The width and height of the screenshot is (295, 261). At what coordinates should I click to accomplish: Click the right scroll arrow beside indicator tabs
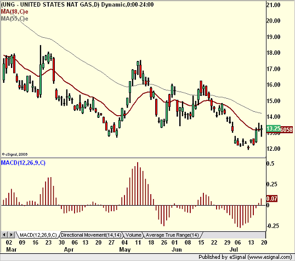(x=11, y=235)
